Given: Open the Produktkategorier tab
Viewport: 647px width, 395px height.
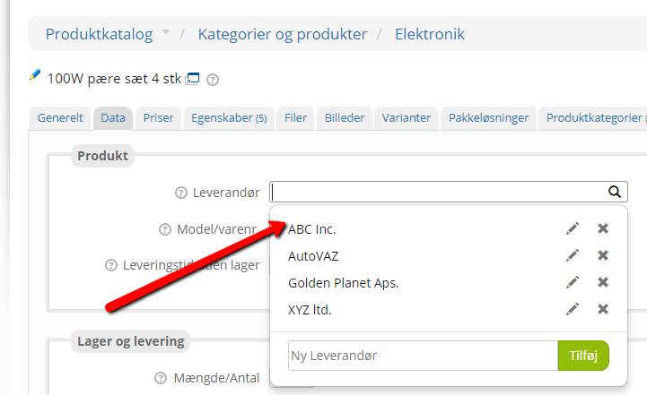Looking at the screenshot, I should (x=593, y=118).
